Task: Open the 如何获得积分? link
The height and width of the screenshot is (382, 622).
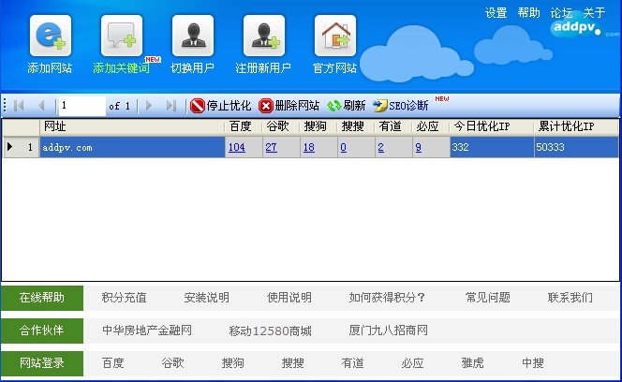Action: click(x=387, y=298)
